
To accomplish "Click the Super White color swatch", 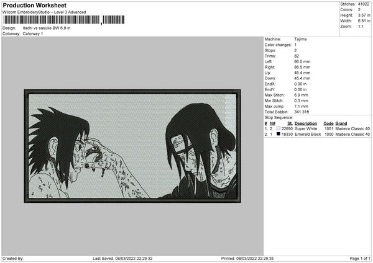I will (279, 128).
